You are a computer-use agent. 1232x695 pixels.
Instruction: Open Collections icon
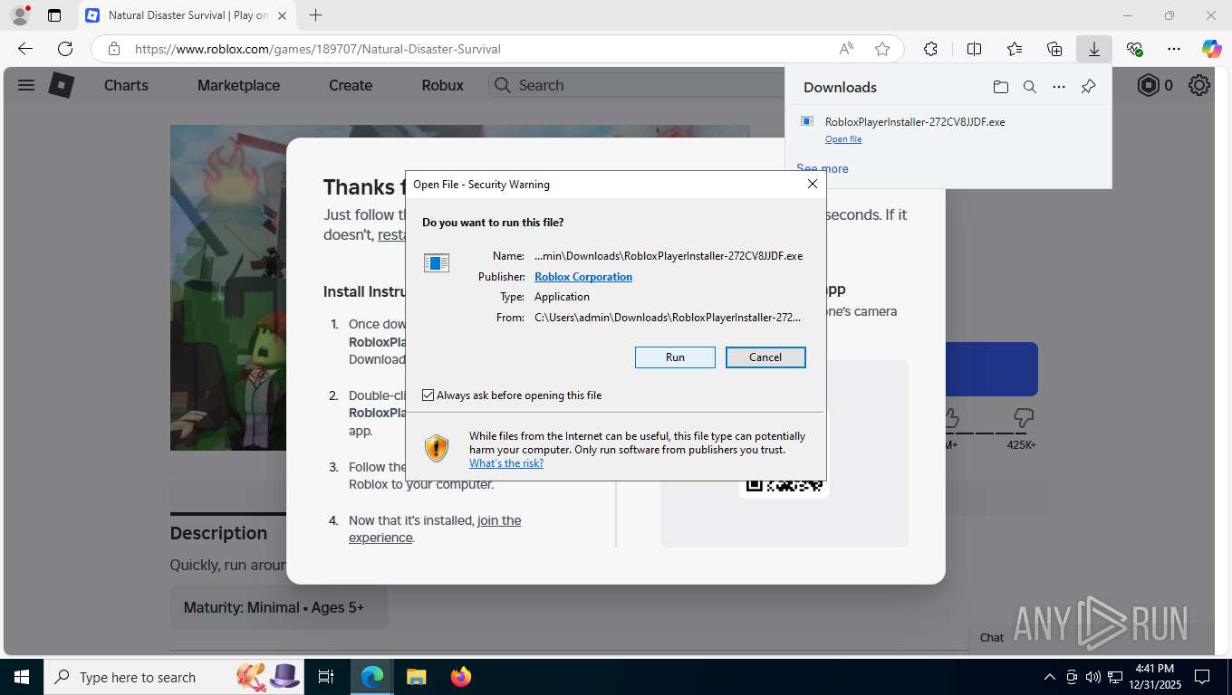click(x=1054, y=49)
